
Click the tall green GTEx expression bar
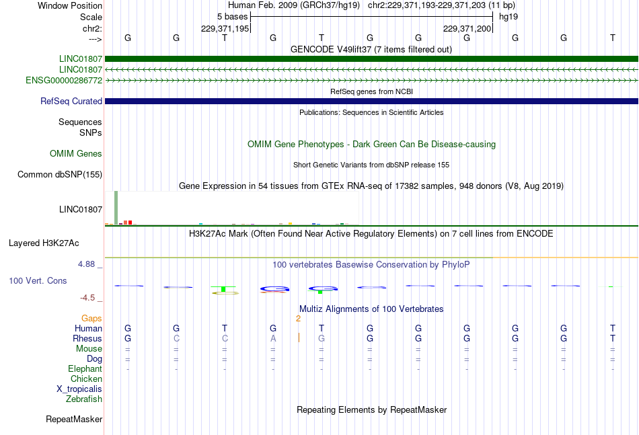point(116,208)
